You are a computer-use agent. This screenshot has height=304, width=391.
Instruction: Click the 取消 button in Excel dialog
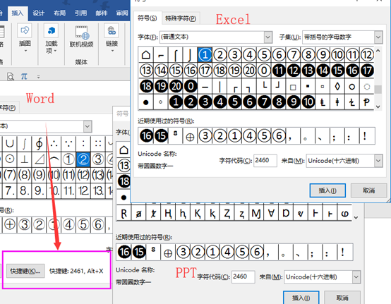tap(369, 190)
